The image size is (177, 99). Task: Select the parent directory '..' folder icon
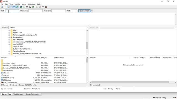point(2,61)
